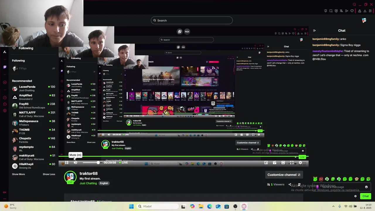Collapse the Chat panel with arrow icon

[314, 30]
